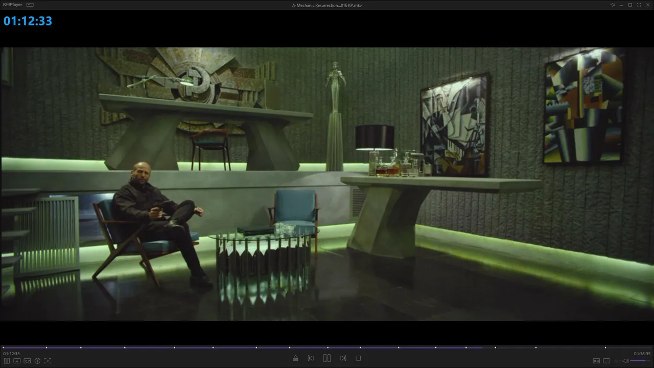Screen dimensions: 654x368
Task: Pause the video playback
Action: pyautogui.click(x=327, y=358)
